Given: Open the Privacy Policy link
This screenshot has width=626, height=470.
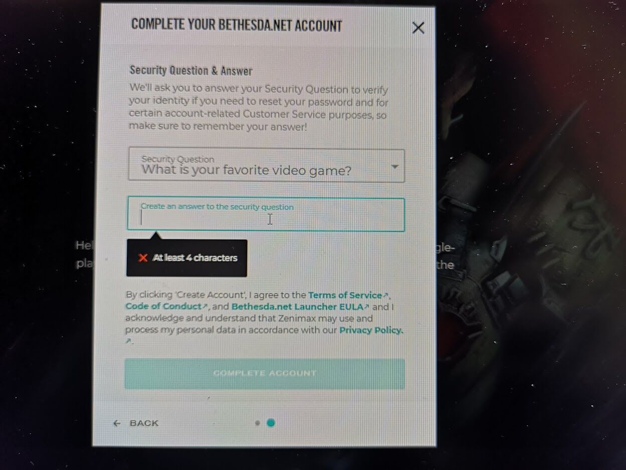Looking at the screenshot, I should click(x=371, y=330).
